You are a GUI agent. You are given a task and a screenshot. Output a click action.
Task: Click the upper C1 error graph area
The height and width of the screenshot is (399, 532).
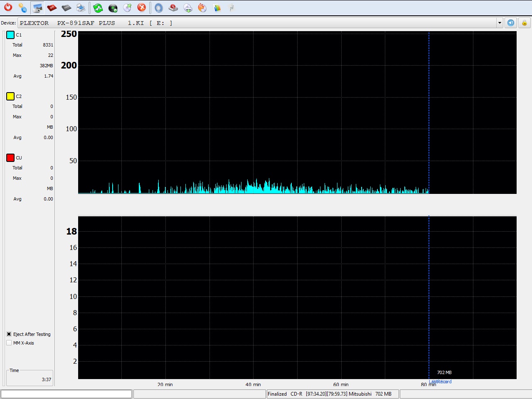coord(297,113)
